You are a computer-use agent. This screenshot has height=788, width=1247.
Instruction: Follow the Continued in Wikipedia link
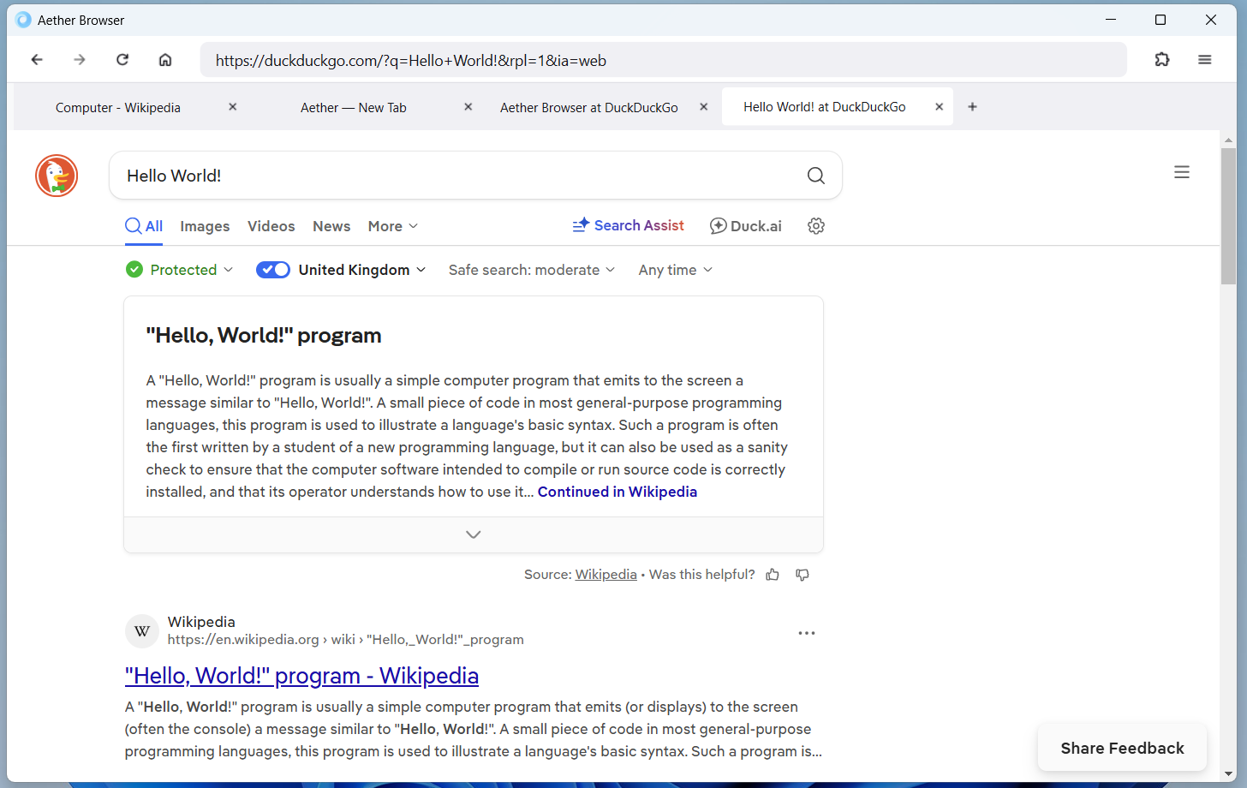click(x=618, y=492)
